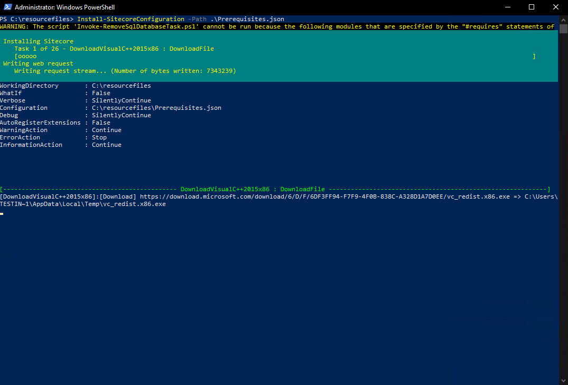Image resolution: width=568 pixels, height=385 pixels.
Task: Click the scrollbar down arrow
Action: tap(563, 381)
